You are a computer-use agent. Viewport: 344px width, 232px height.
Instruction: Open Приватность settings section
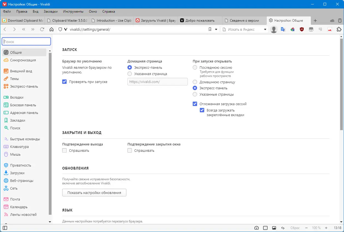(x=24, y=165)
